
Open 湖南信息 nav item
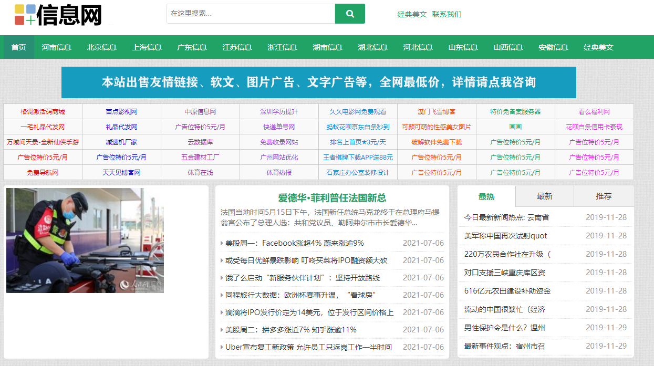[327, 47]
